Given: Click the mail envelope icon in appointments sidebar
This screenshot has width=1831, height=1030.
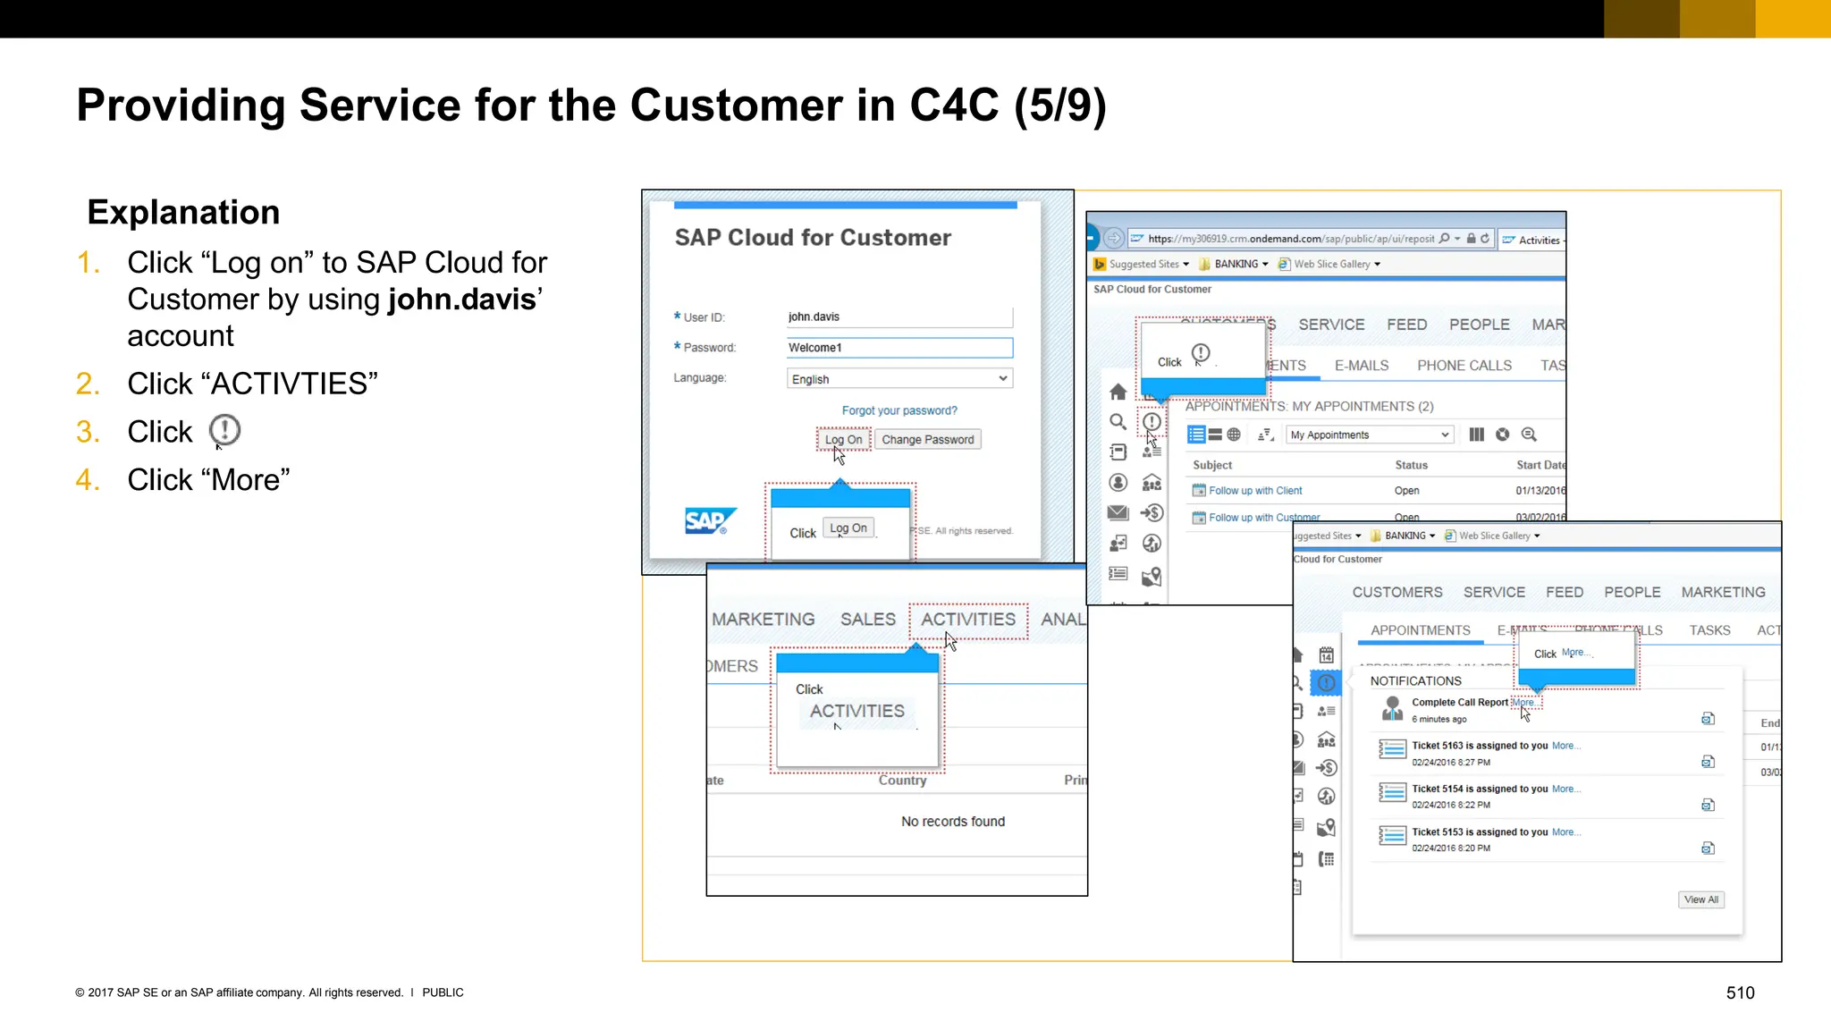Looking at the screenshot, I should click(x=1118, y=512).
